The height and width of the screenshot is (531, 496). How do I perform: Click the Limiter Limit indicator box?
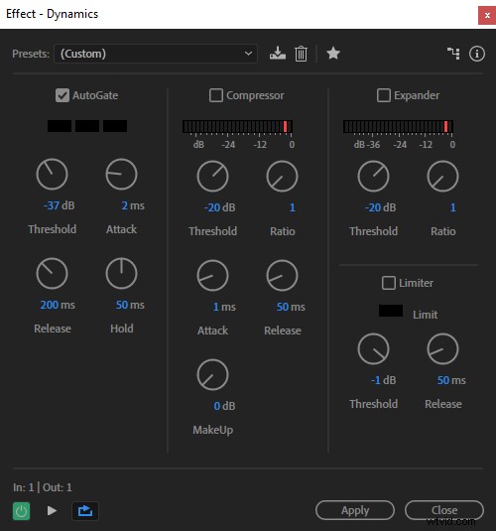391,311
